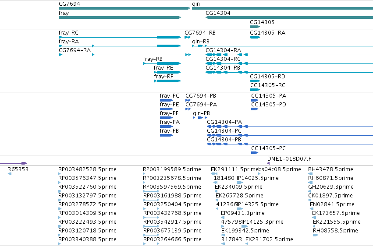
Task: Click EST RP003597569.5prime
Action: click(172, 187)
